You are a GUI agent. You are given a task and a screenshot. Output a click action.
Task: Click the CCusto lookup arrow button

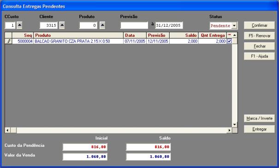point(19,25)
